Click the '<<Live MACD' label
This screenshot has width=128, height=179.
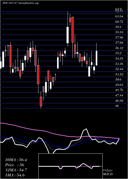(108, 172)
